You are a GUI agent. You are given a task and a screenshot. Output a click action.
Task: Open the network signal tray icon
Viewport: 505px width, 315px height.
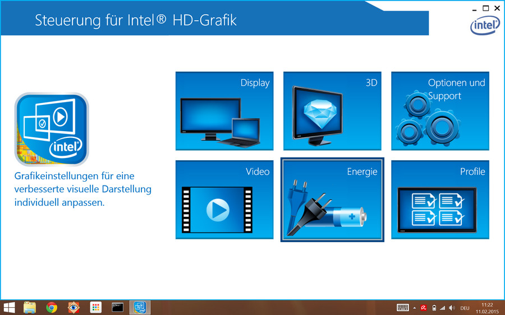pyautogui.click(x=443, y=308)
